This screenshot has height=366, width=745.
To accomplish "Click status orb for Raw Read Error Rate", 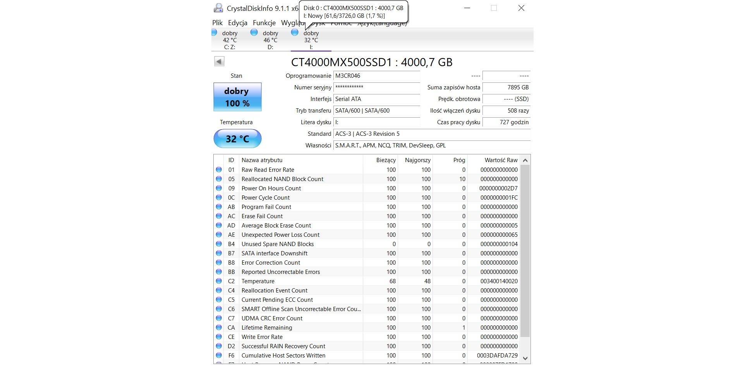I will (219, 170).
